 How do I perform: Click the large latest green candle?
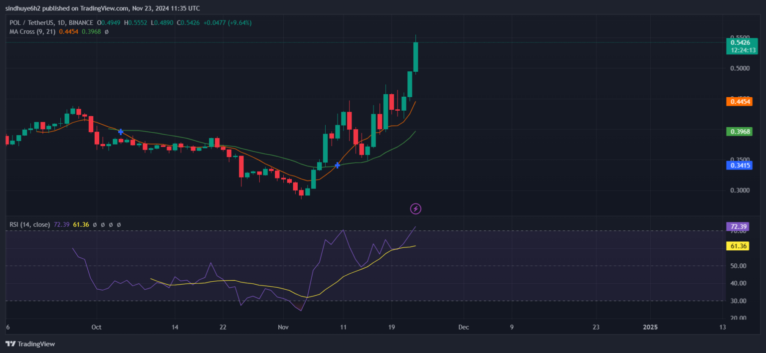tap(415, 57)
